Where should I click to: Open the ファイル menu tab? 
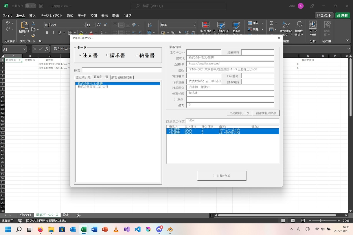click(8, 16)
